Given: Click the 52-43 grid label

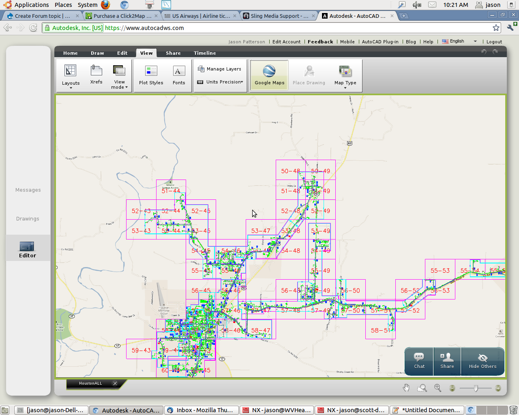Looking at the screenshot, I should [141, 211].
